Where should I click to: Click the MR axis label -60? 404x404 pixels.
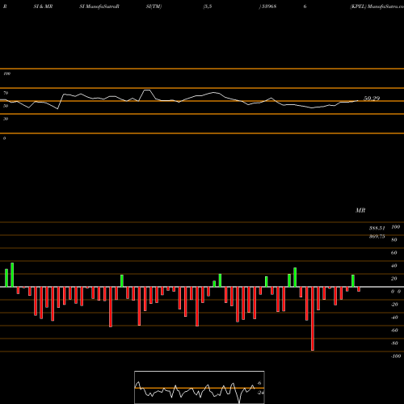tap(394, 330)
